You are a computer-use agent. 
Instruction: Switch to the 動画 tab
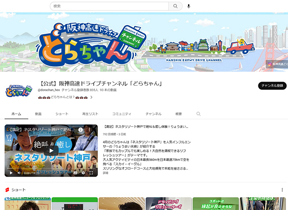(x=38, y=114)
